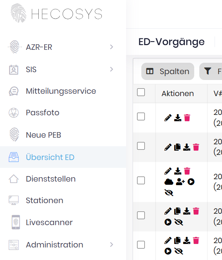Tick the select-all checkbox in table header

tap(141, 92)
